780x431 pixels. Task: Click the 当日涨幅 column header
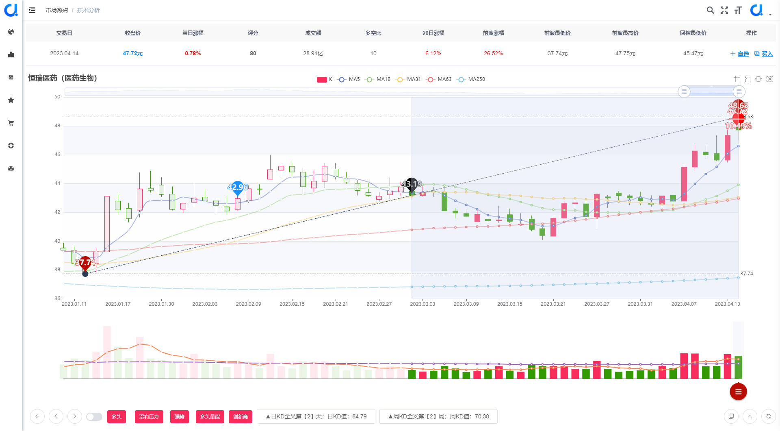tap(193, 33)
